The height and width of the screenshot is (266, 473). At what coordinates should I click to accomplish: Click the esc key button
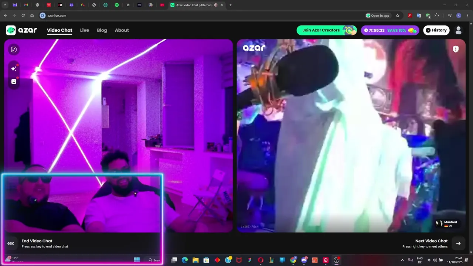coord(11,243)
